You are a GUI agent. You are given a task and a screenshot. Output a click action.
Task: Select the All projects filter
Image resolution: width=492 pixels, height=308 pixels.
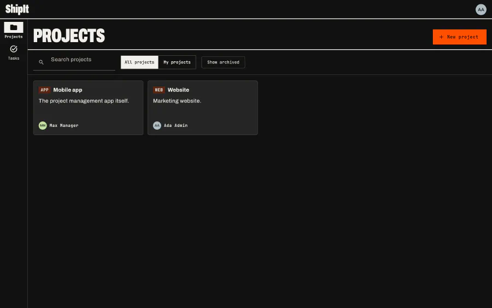point(139,62)
